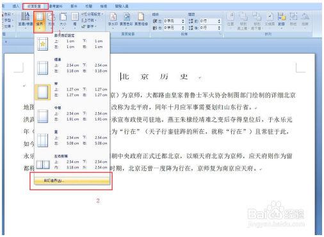Viewport: 324px width, 237px height.
Task: Expand the Breaks (分隔設定) dropdown
Action: (x=92, y=14)
